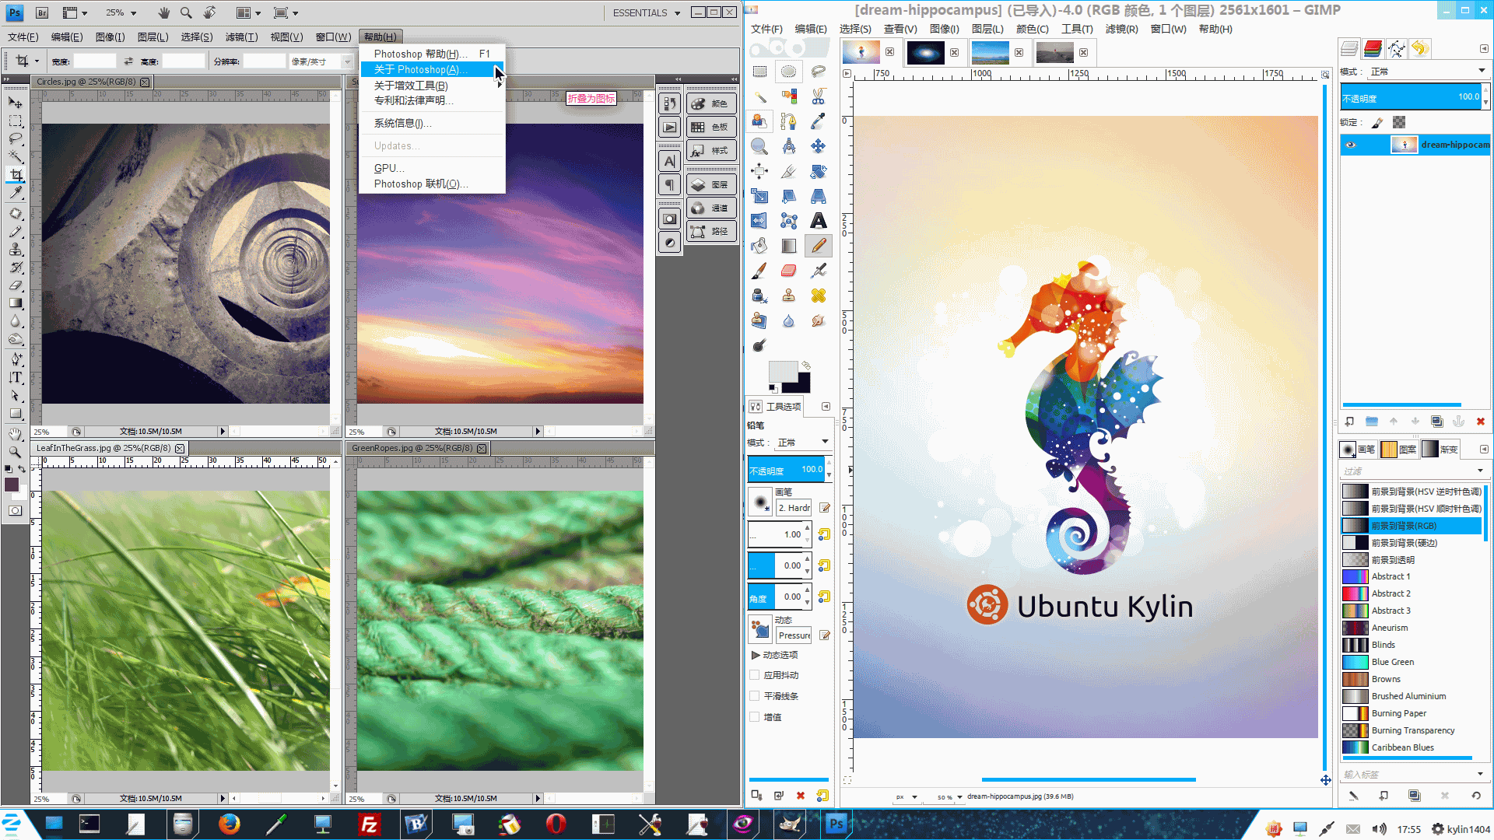Select Photoshop's Clone Stamp tool
Screen dimensions: 1494x840
16,249
